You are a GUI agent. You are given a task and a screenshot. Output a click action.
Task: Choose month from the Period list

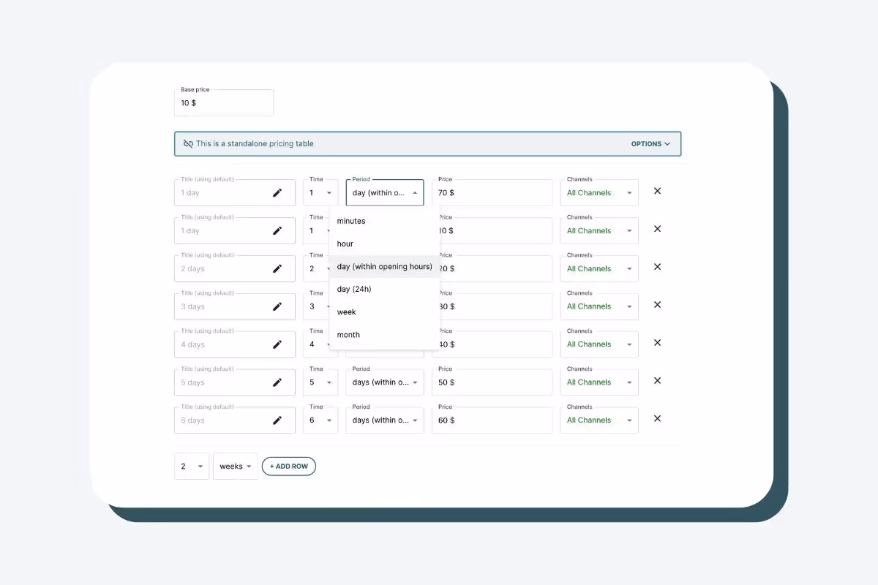click(x=385, y=334)
